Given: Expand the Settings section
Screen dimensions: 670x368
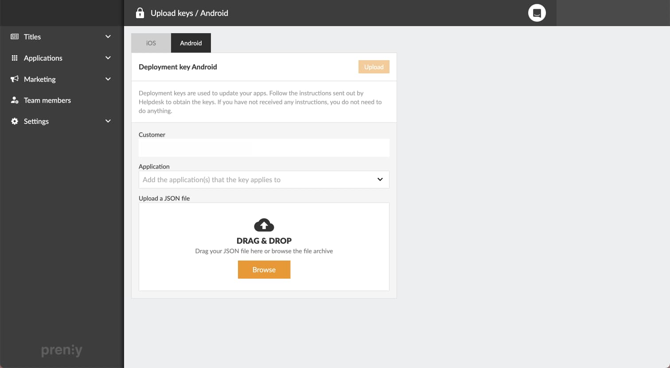Looking at the screenshot, I should (x=108, y=121).
